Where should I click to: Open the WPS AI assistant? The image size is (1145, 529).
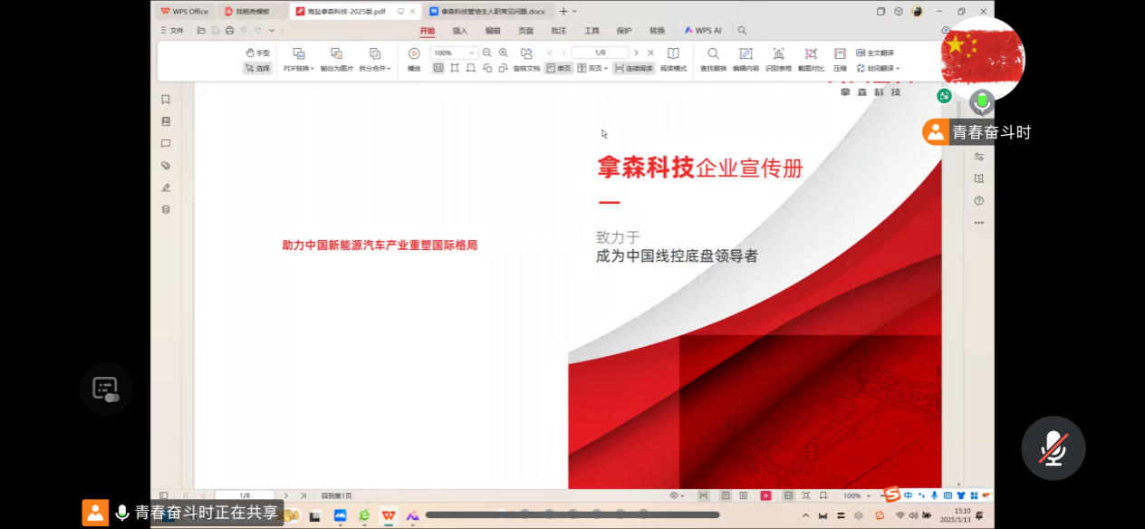pyautogui.click(x=703, y=31)
